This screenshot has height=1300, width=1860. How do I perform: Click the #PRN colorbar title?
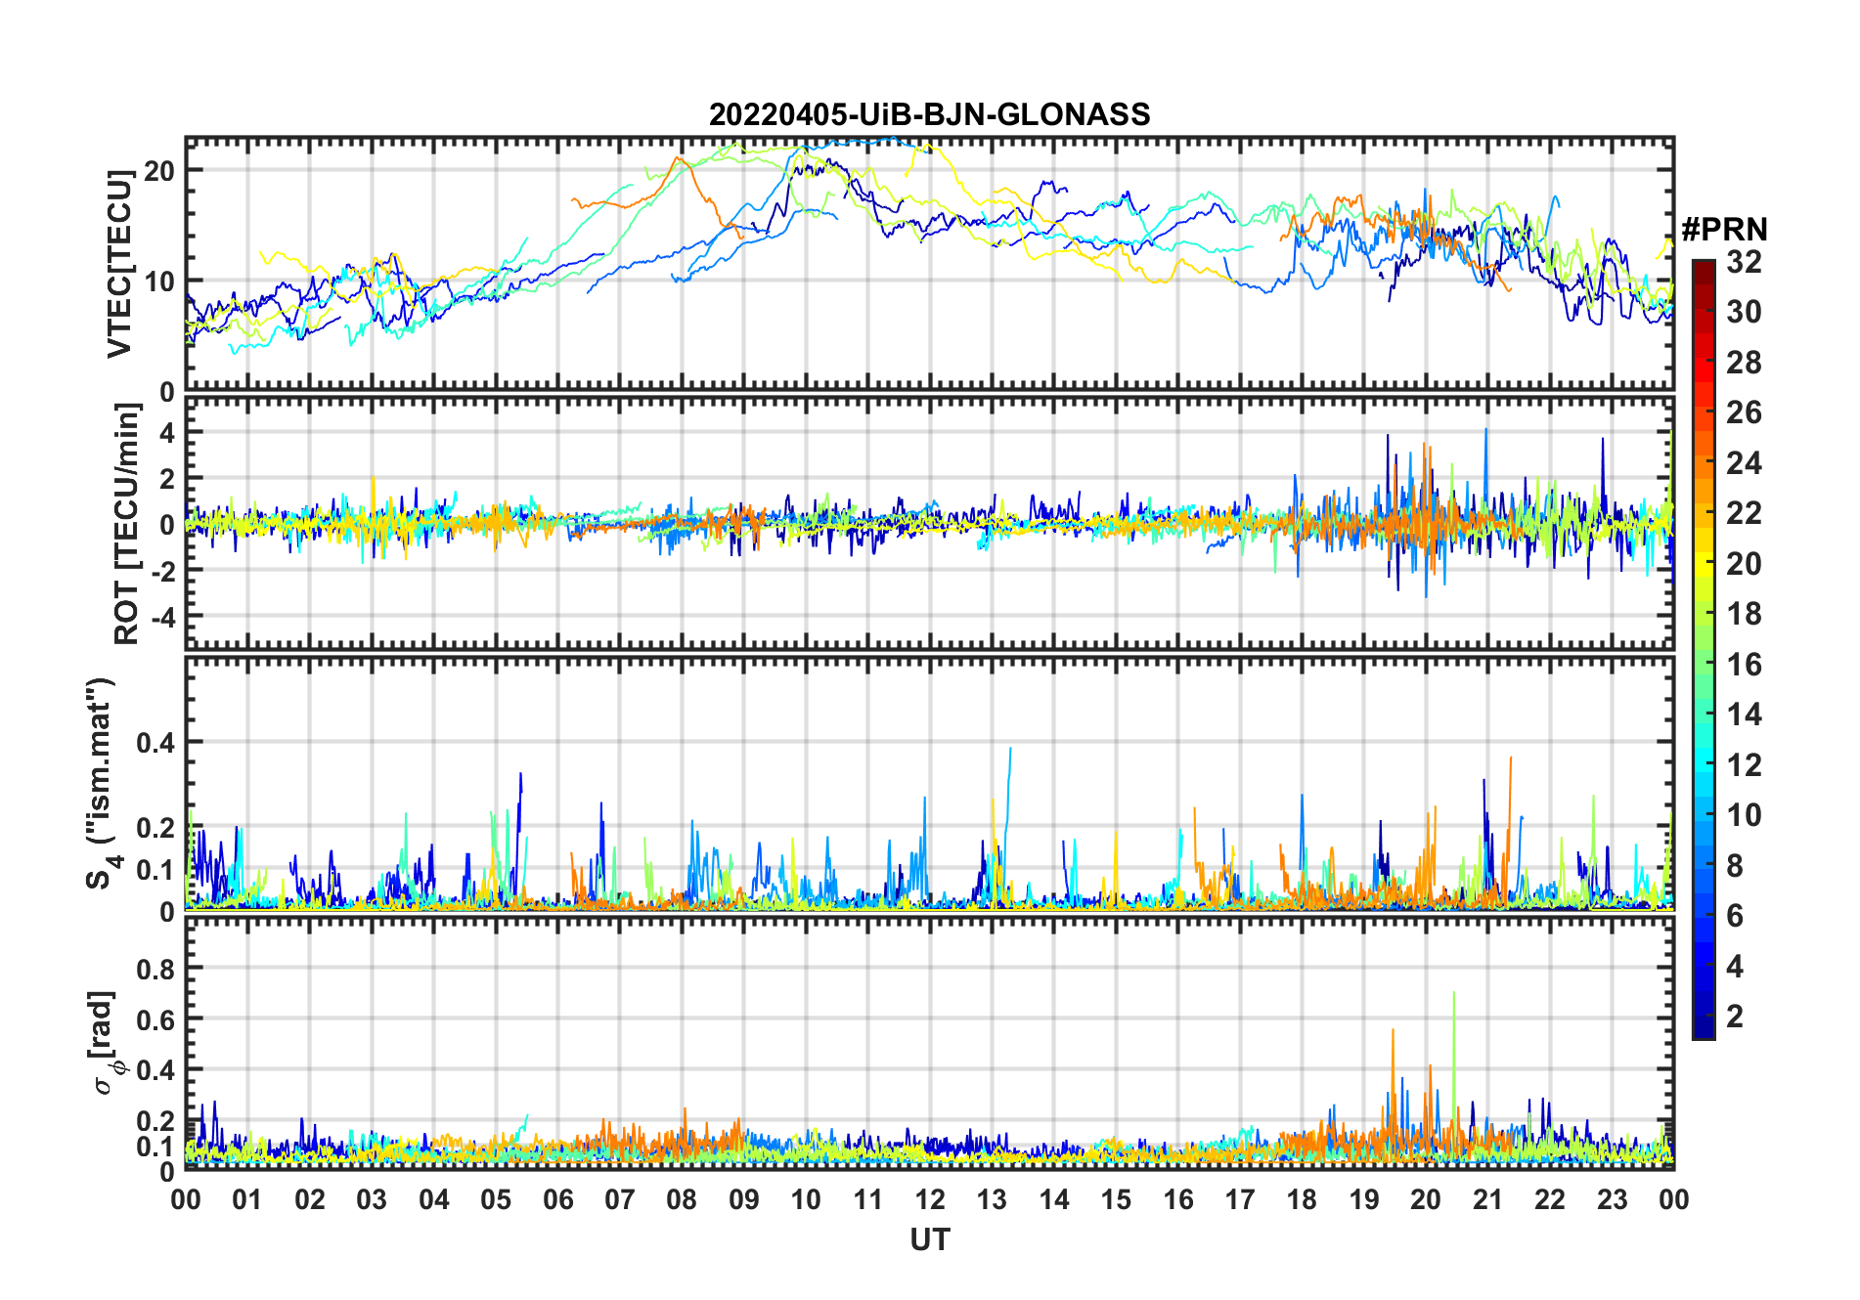pos(1724,230)
